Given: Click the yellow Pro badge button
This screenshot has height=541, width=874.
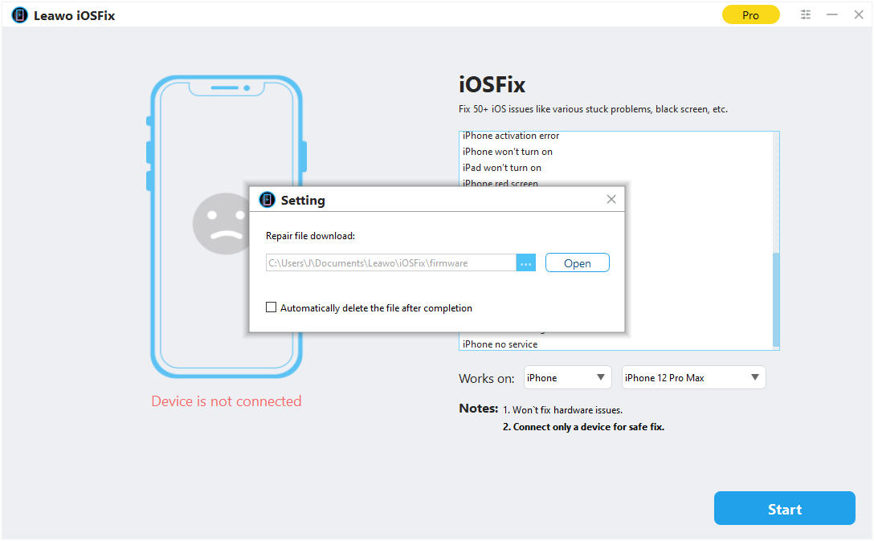Looking at the screenshot, I should 750,15.
